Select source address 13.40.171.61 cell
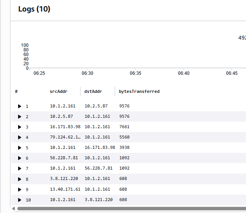This screenshot has width=246, height=213. (65, 189)
